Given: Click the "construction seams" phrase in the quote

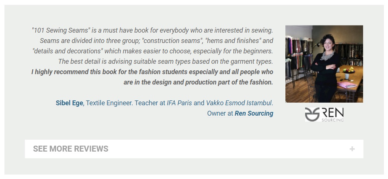Looking at the screenshot, I should pos(172,41).
